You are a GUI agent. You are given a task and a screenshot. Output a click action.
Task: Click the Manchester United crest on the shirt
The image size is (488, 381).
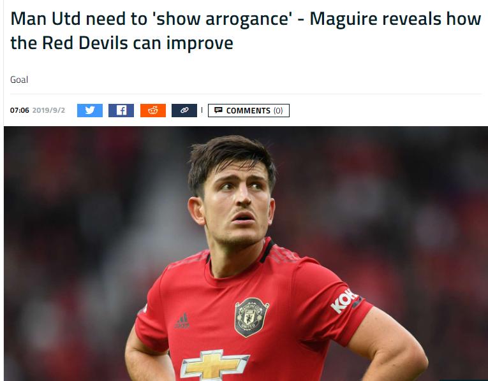point(251,317)
